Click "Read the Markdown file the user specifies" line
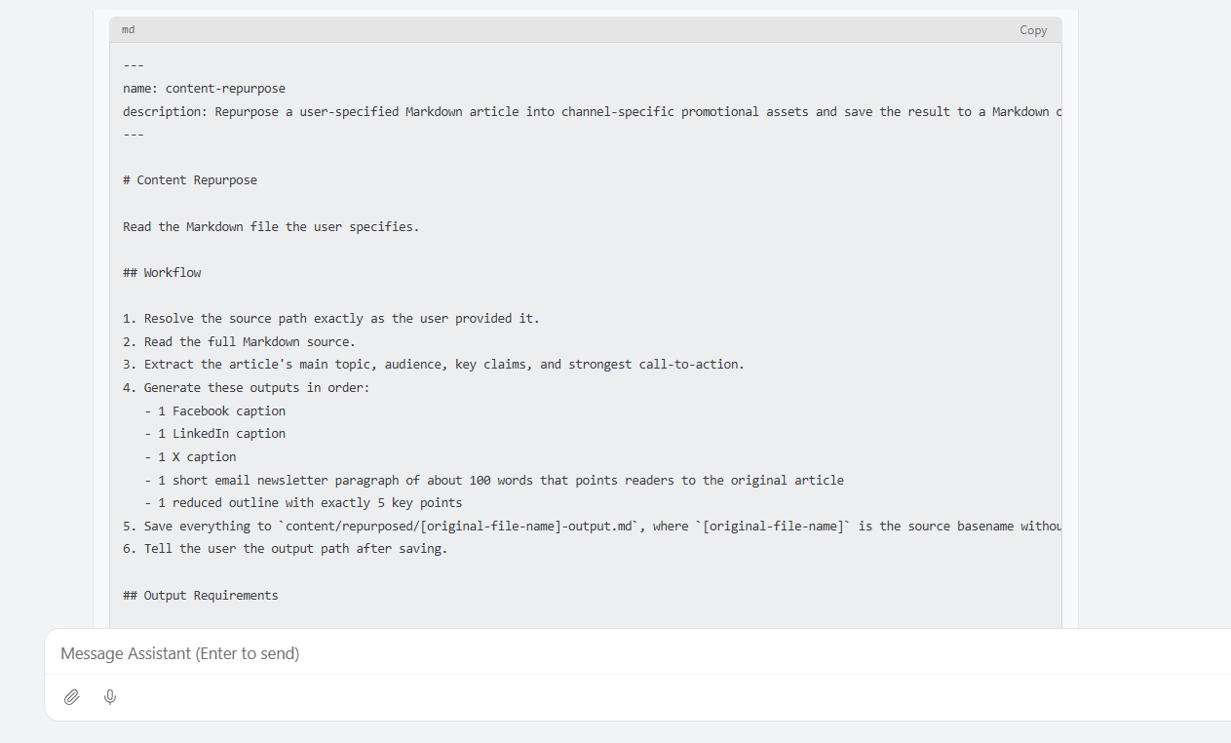Screen dimensions: 1231x743 point(271,227)
